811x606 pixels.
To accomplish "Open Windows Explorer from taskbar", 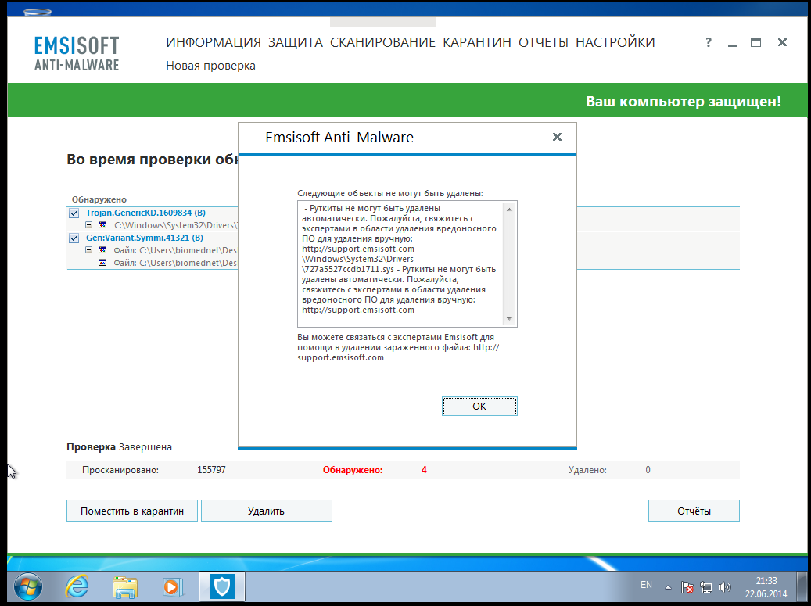I will click(125, 588).
